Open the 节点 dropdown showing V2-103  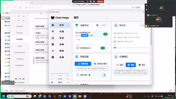[x=92, y=48]
